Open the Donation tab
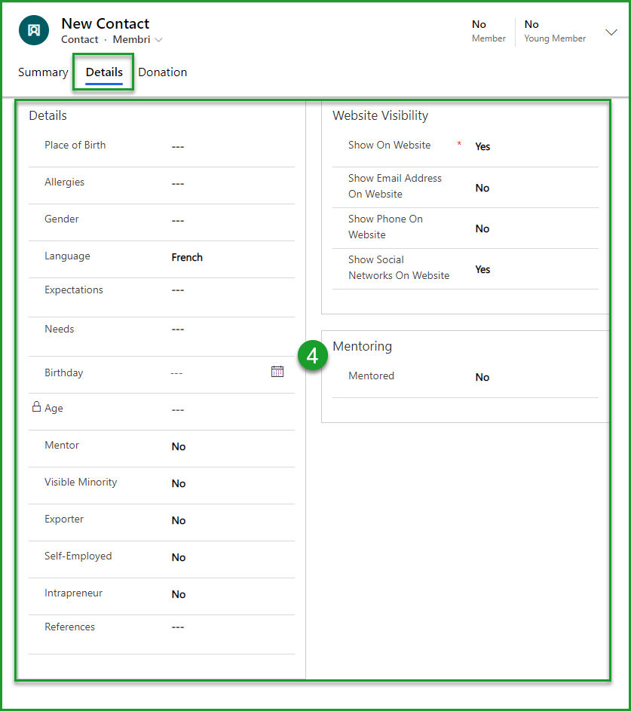 pyautogui.click(x=162, y=72)
